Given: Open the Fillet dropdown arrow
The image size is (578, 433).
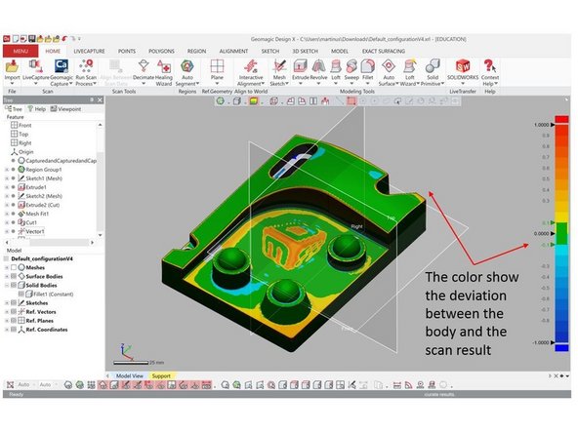Looking at the screenshot, I should pyautogui.click(x=367, y=84).
